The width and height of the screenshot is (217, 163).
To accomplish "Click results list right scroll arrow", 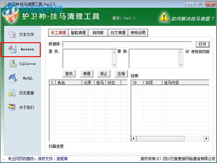I will pyautogui.click(x=206, y=138).
